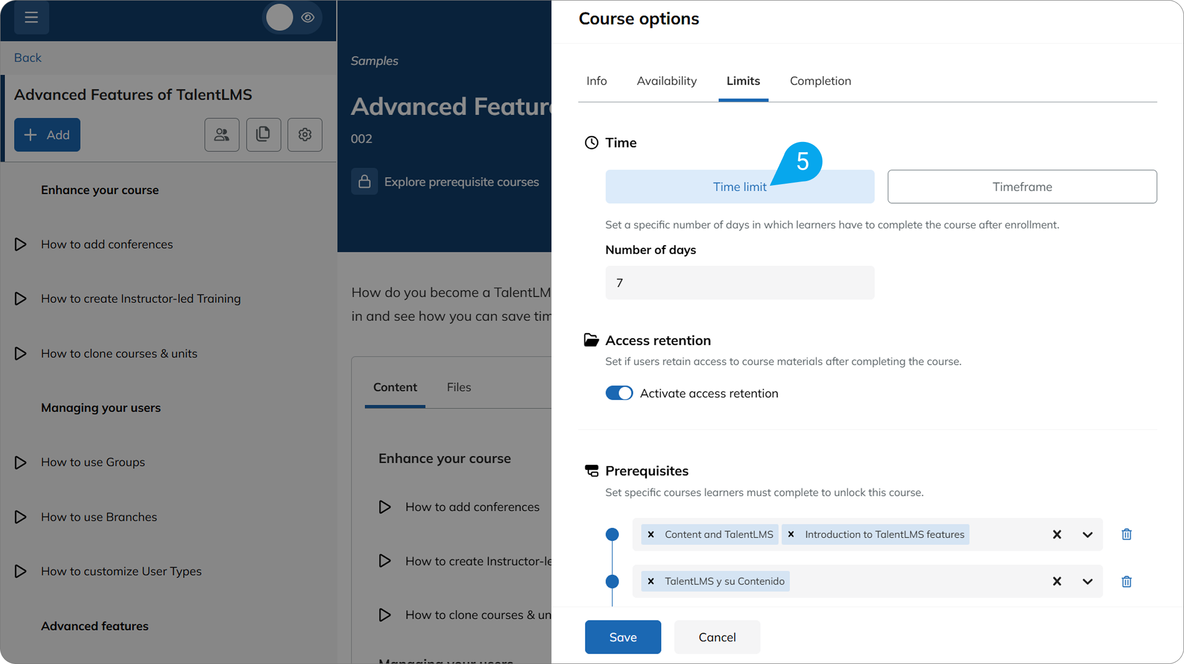Screen dimensions: 1184x664
Task: Toggle Activate access retention switch
Action: (619, 393)
